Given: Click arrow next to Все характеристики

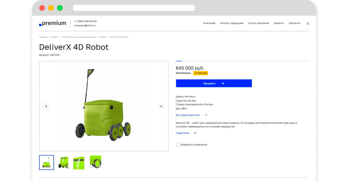Looking at the screenshot, I should coord(206,115).
